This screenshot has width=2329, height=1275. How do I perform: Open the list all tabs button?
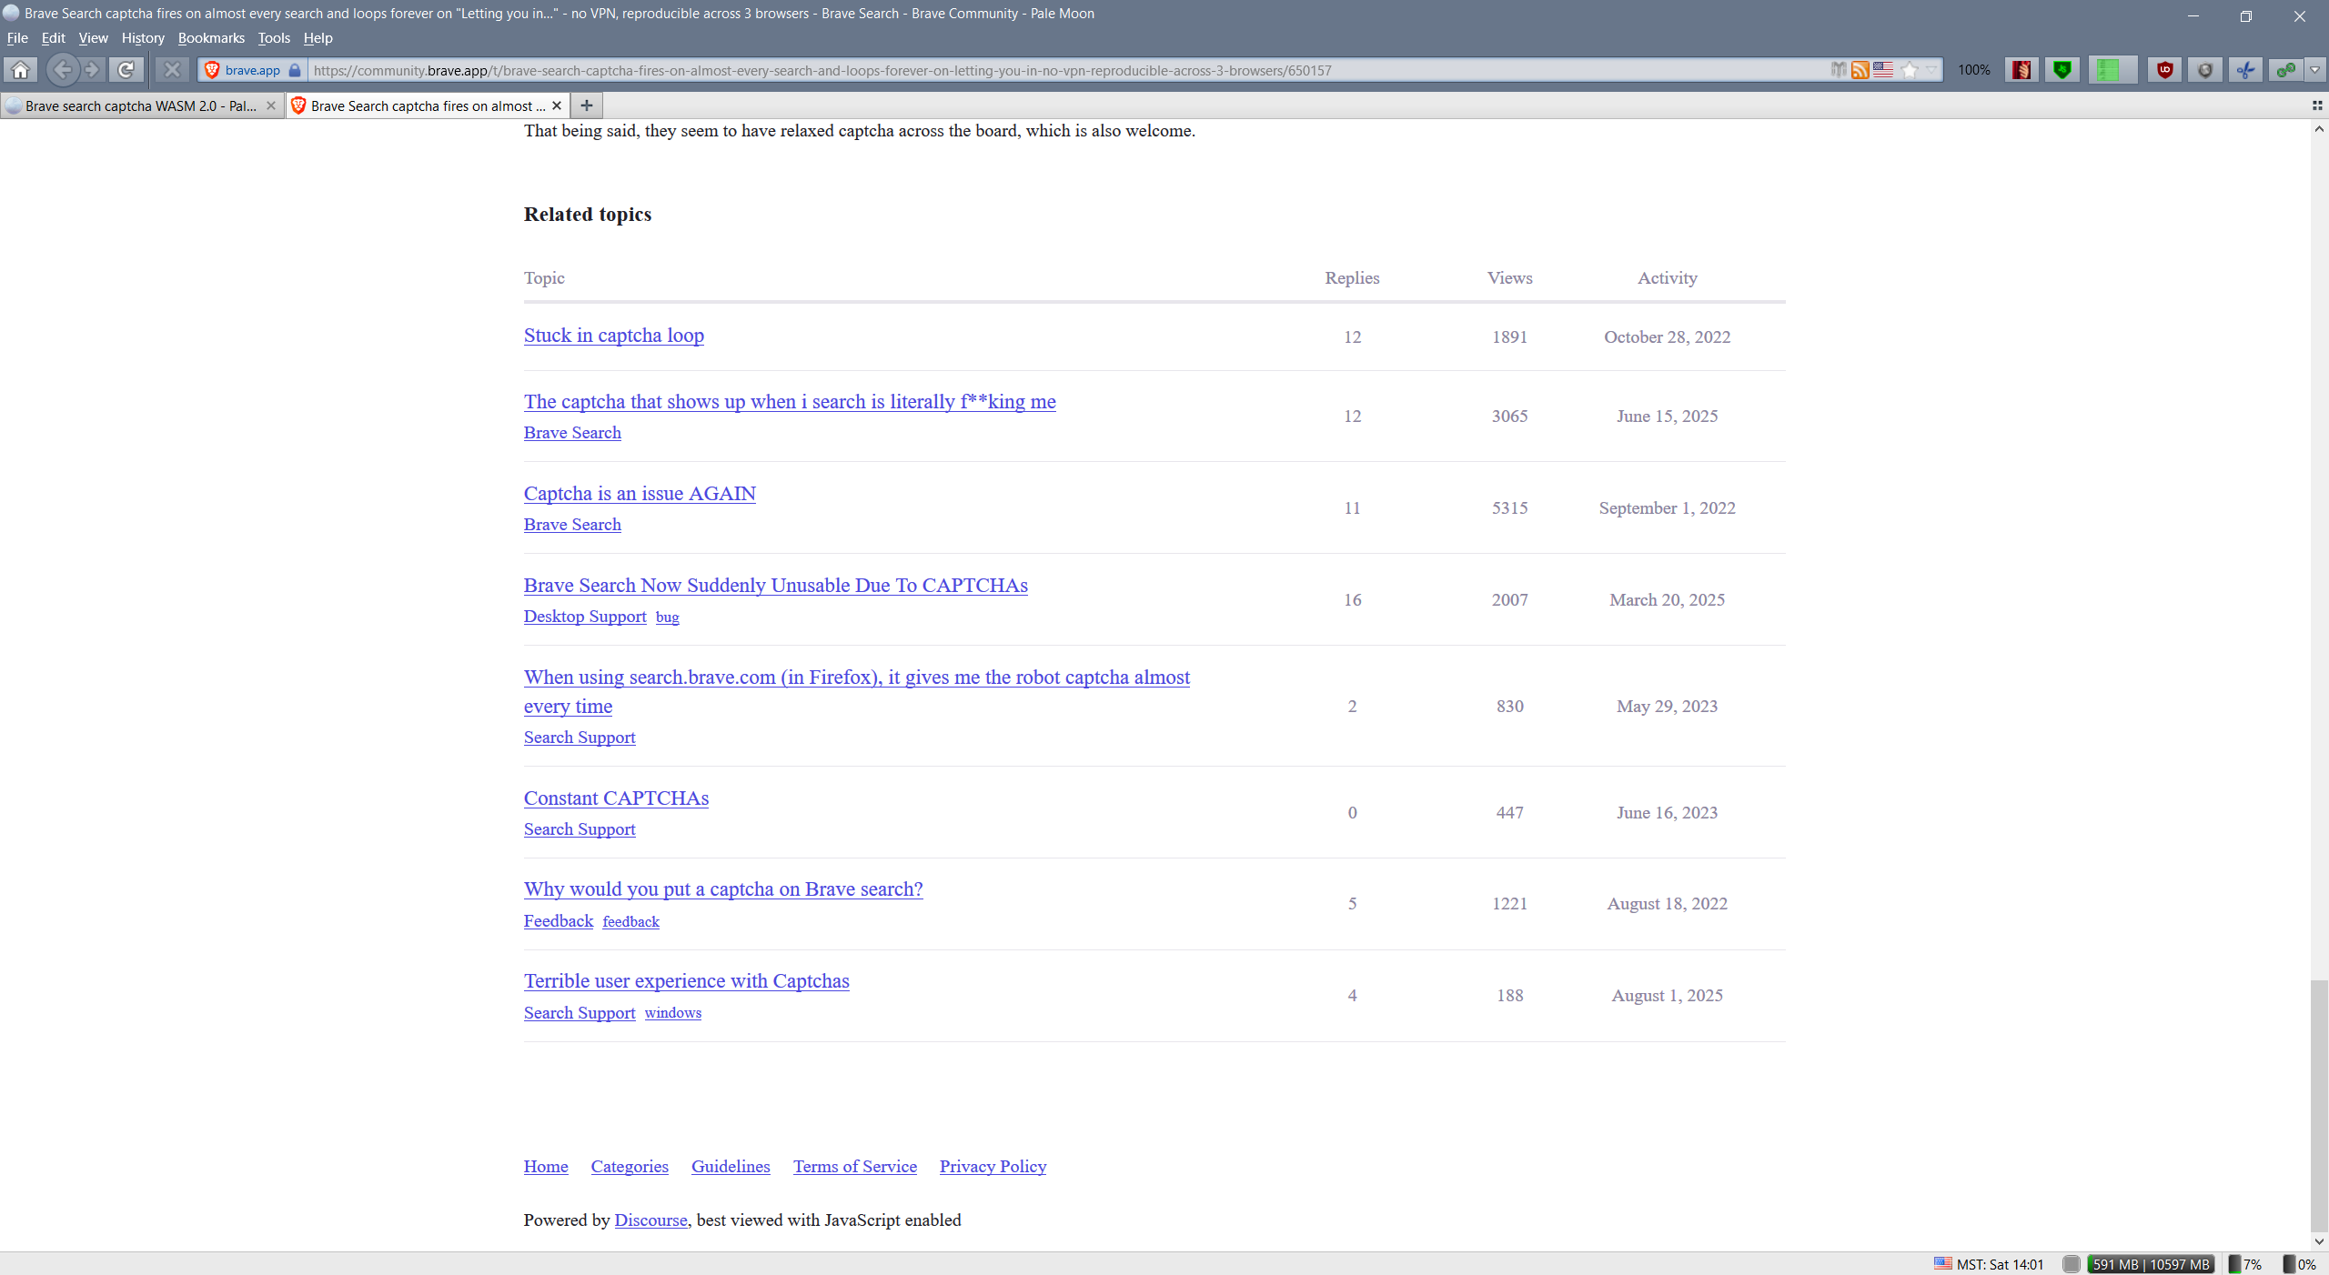pos(2316,105)
